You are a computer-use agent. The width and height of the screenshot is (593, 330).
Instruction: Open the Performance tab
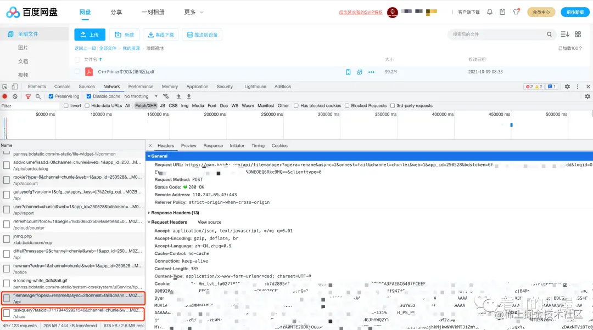(x=141, y=87)
